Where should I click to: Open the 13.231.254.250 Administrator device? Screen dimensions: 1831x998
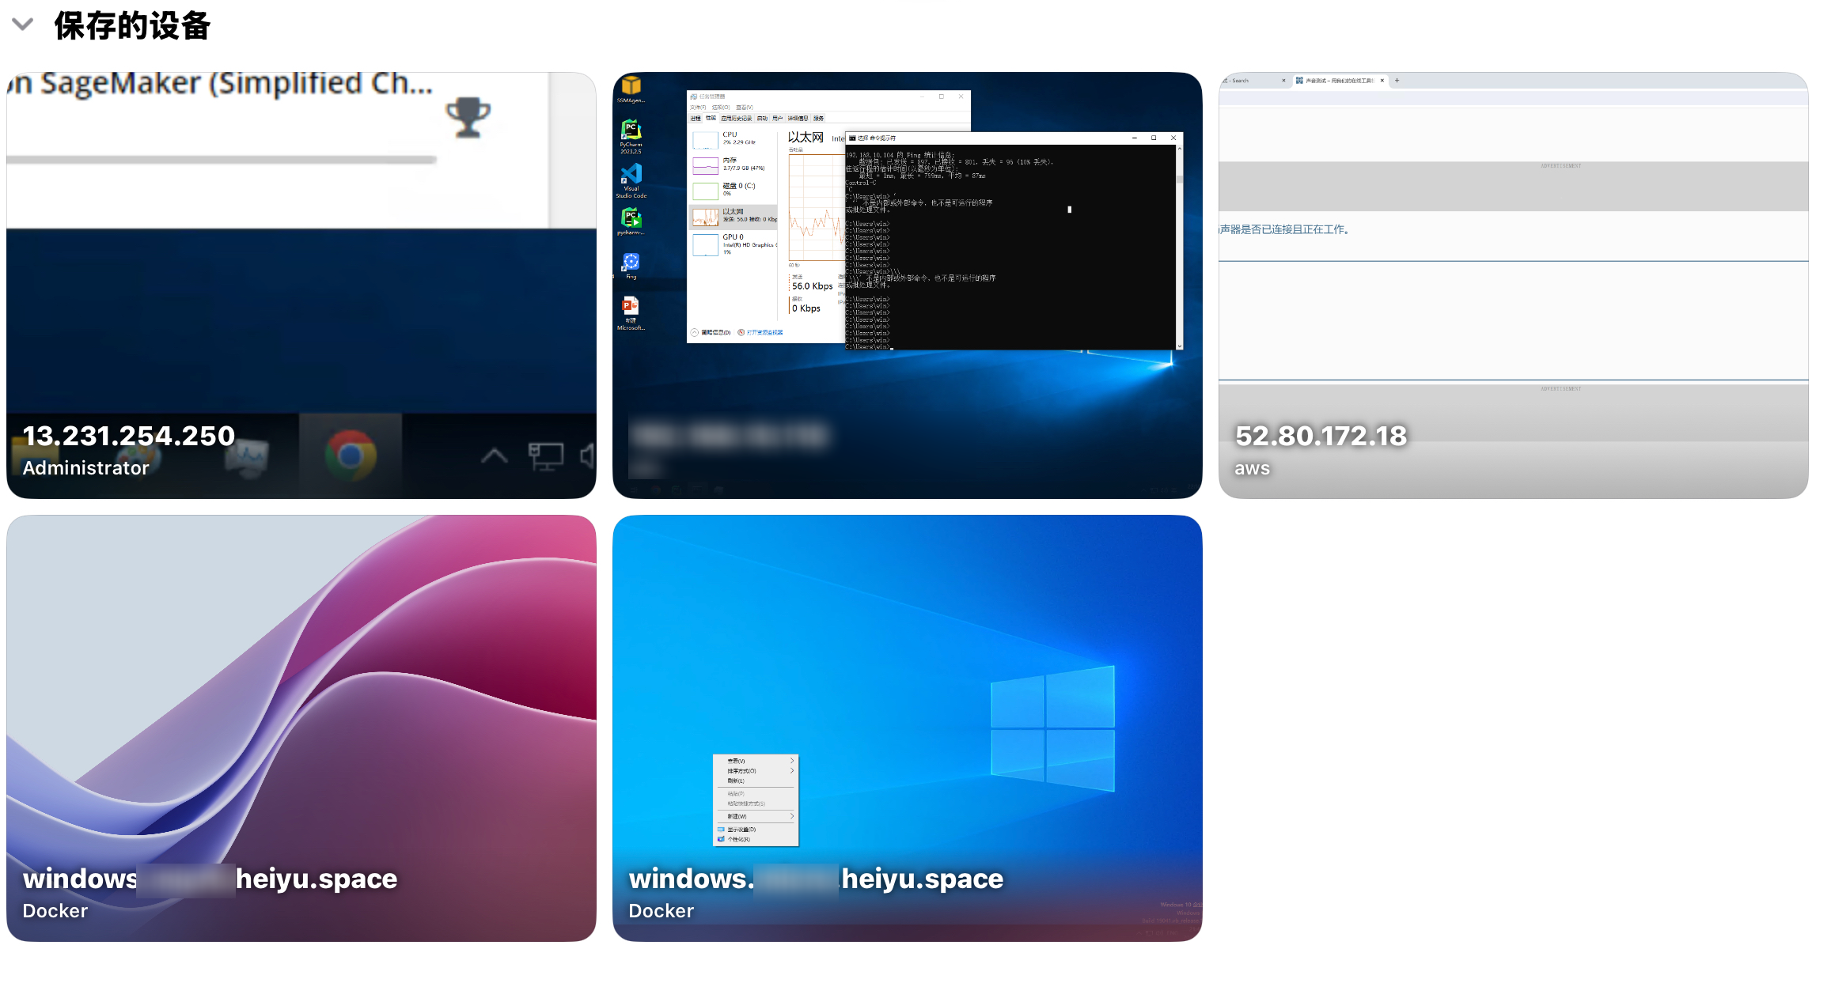click(x=301, y=316)
